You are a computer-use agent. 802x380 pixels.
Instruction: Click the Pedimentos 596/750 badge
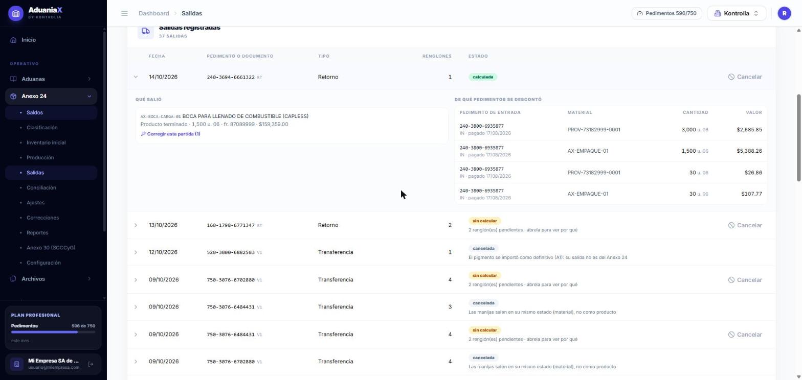click(666, 13)
